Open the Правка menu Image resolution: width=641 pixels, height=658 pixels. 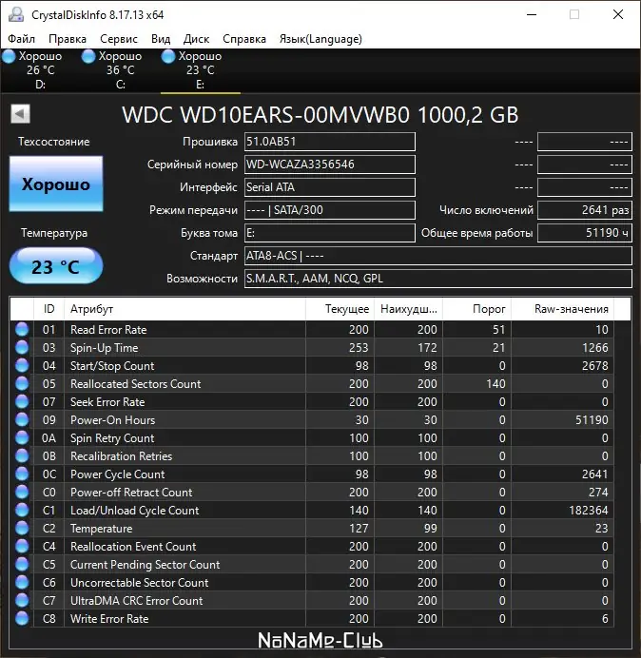68,39
